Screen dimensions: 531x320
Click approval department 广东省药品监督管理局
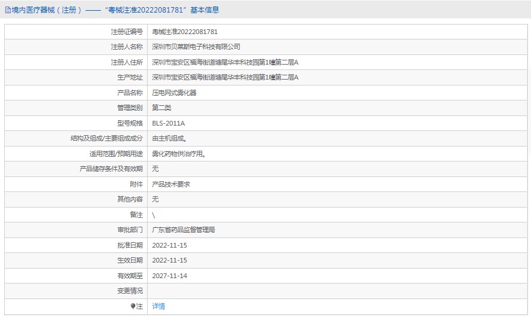tap(184, 230)
